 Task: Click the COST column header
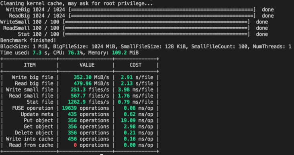[135, 65]
